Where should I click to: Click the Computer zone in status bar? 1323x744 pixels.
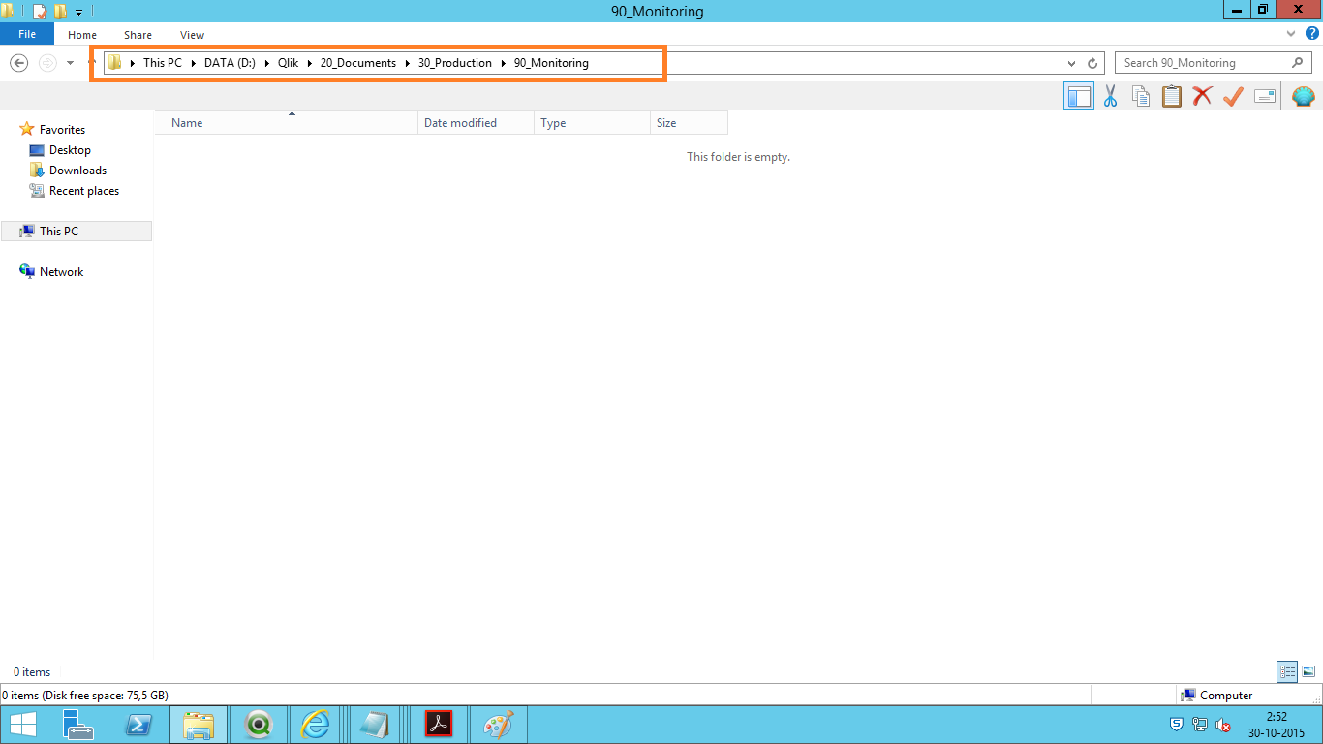tap(1215, 696)
